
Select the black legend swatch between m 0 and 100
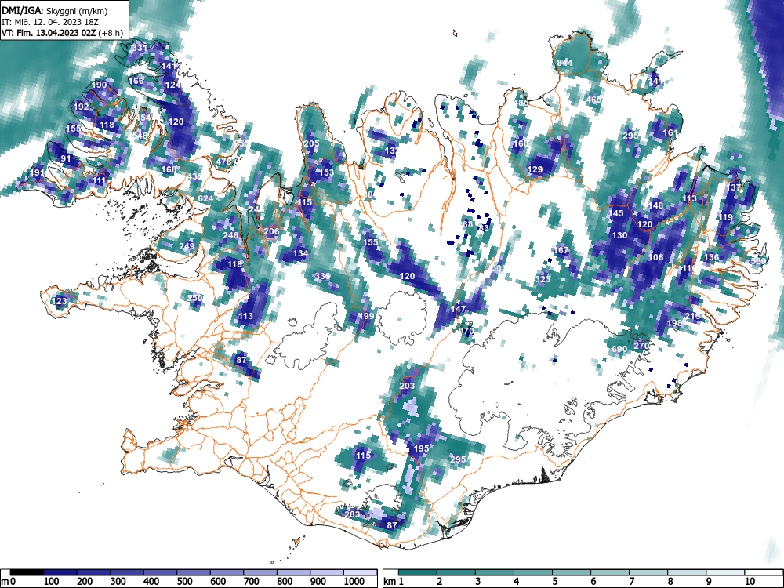(27, 572)
